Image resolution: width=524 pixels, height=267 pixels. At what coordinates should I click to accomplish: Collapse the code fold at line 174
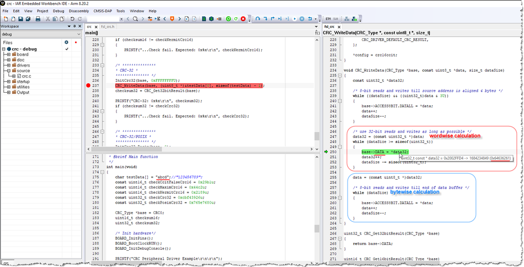pyautogui.click(x=103, y=172)
